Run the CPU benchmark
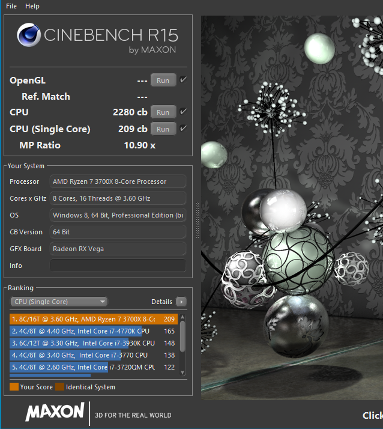 (x=163, y=112)
